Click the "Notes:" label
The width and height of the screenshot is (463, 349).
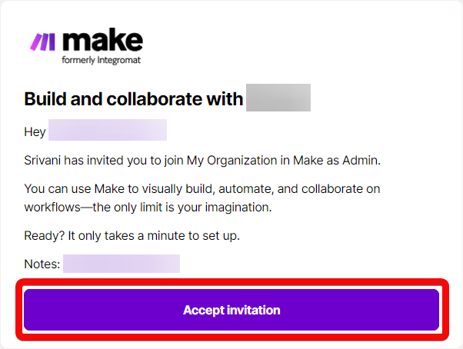[x=42, y=264]
